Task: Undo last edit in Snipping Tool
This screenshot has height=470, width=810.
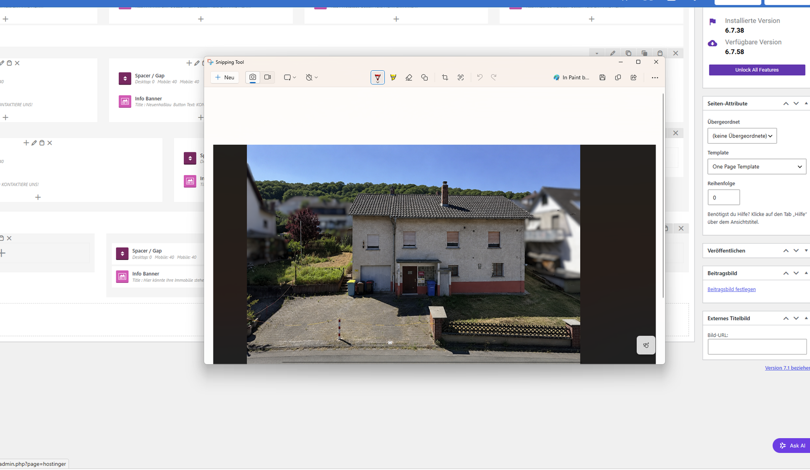Action: click(480, 77)
